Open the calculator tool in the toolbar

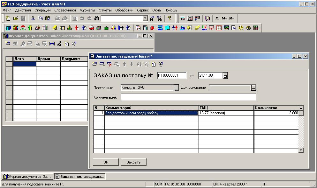183,18
